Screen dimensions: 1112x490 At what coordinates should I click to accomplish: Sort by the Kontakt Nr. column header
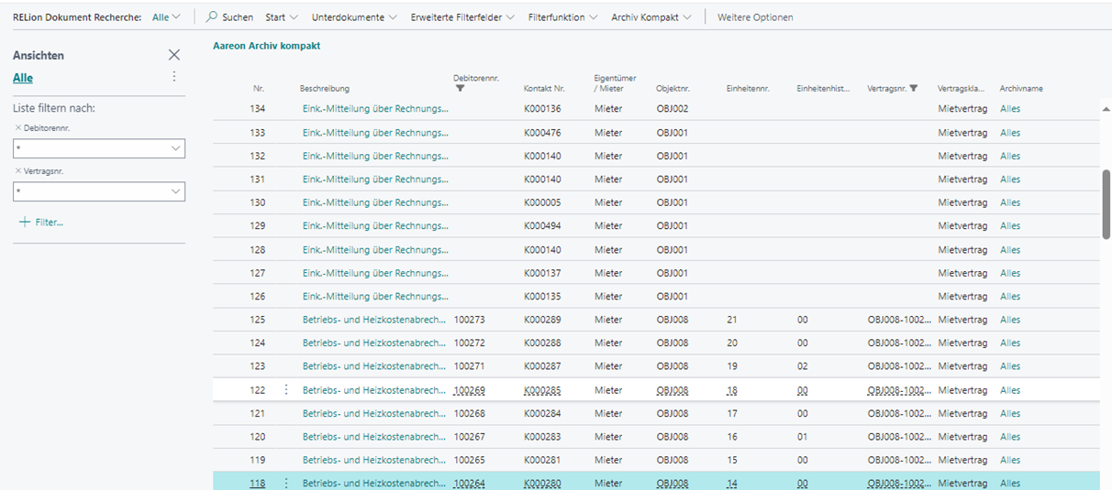tap(544, 89)
